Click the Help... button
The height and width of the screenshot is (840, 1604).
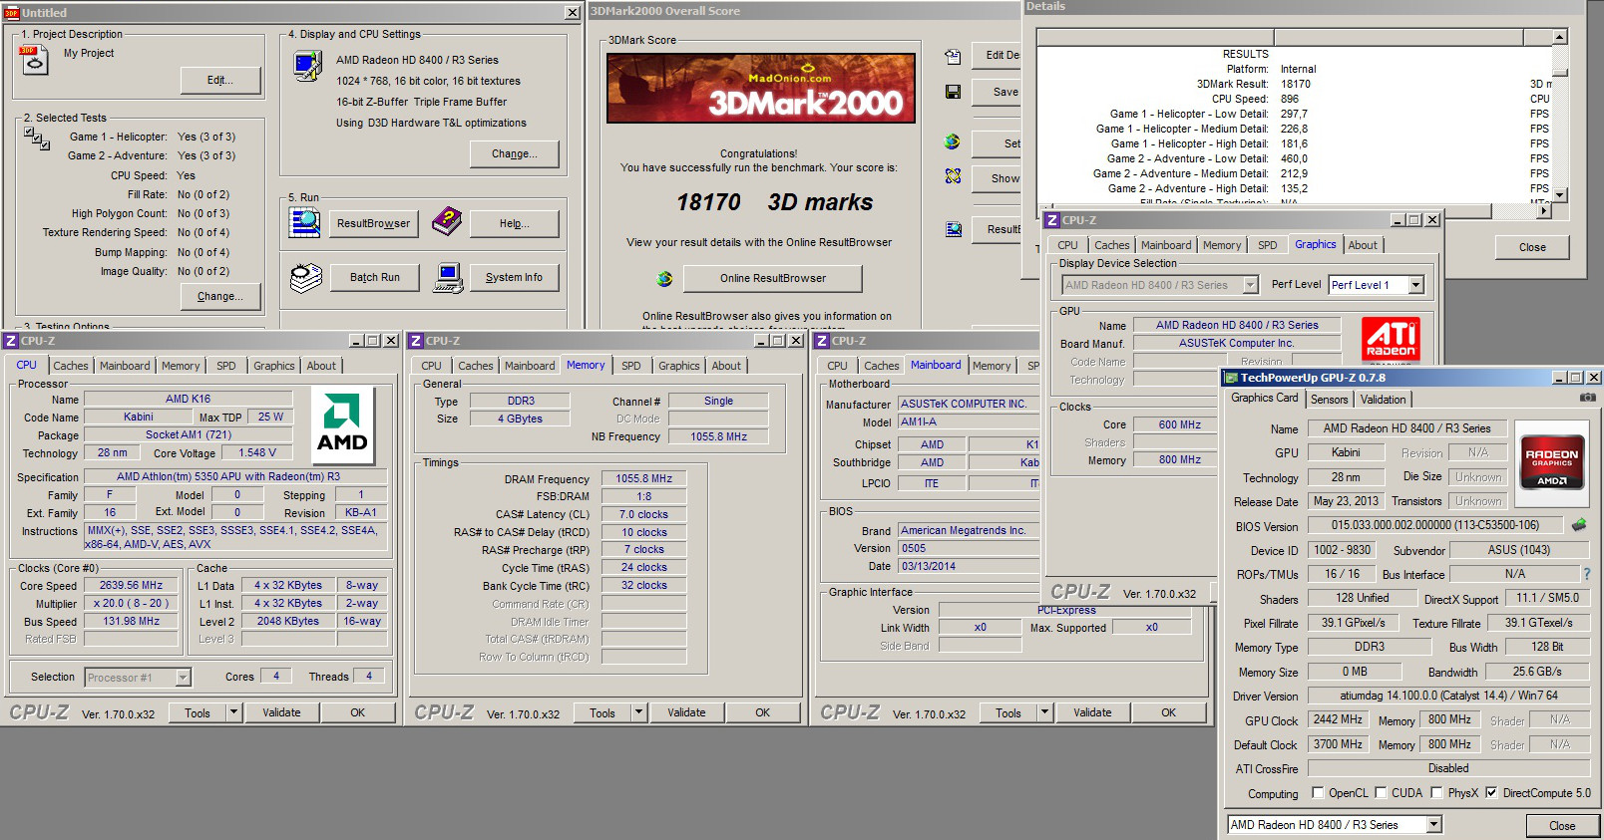coord(515,223)
